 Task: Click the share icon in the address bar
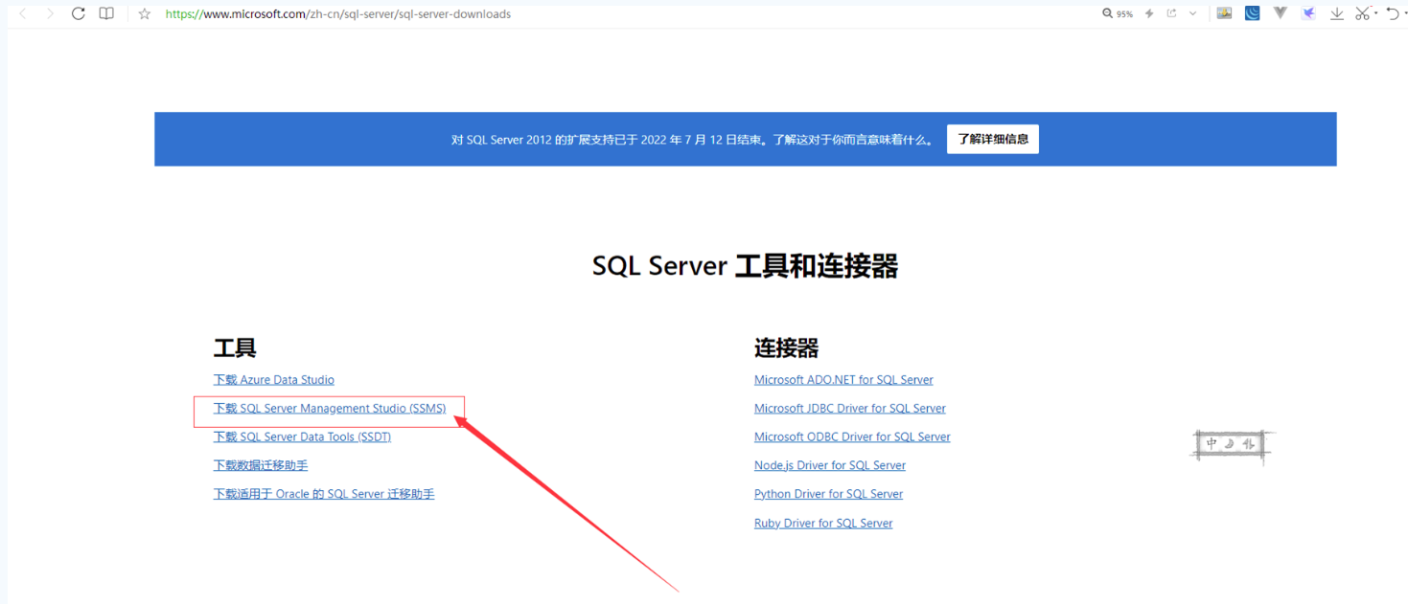click(1171, 13)
